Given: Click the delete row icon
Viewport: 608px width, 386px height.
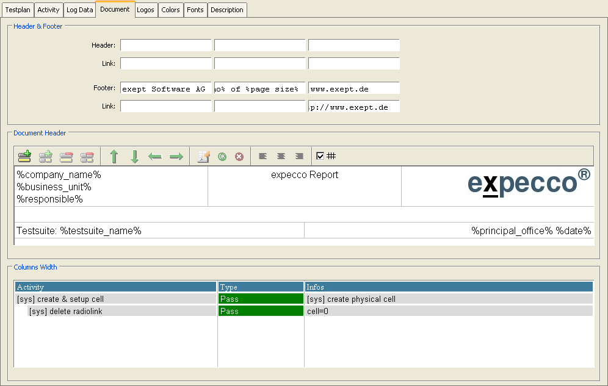Looking at the screenshot, I should point(66,157).
